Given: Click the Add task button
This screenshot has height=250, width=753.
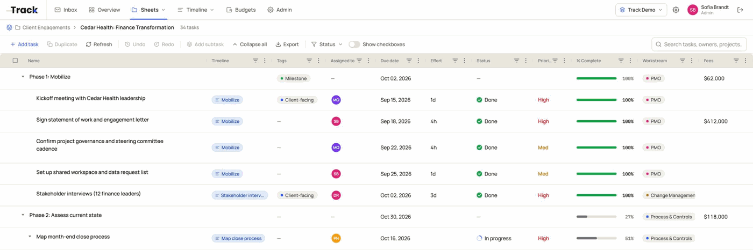Looking at the screenshot, I should tap(24, 45).
